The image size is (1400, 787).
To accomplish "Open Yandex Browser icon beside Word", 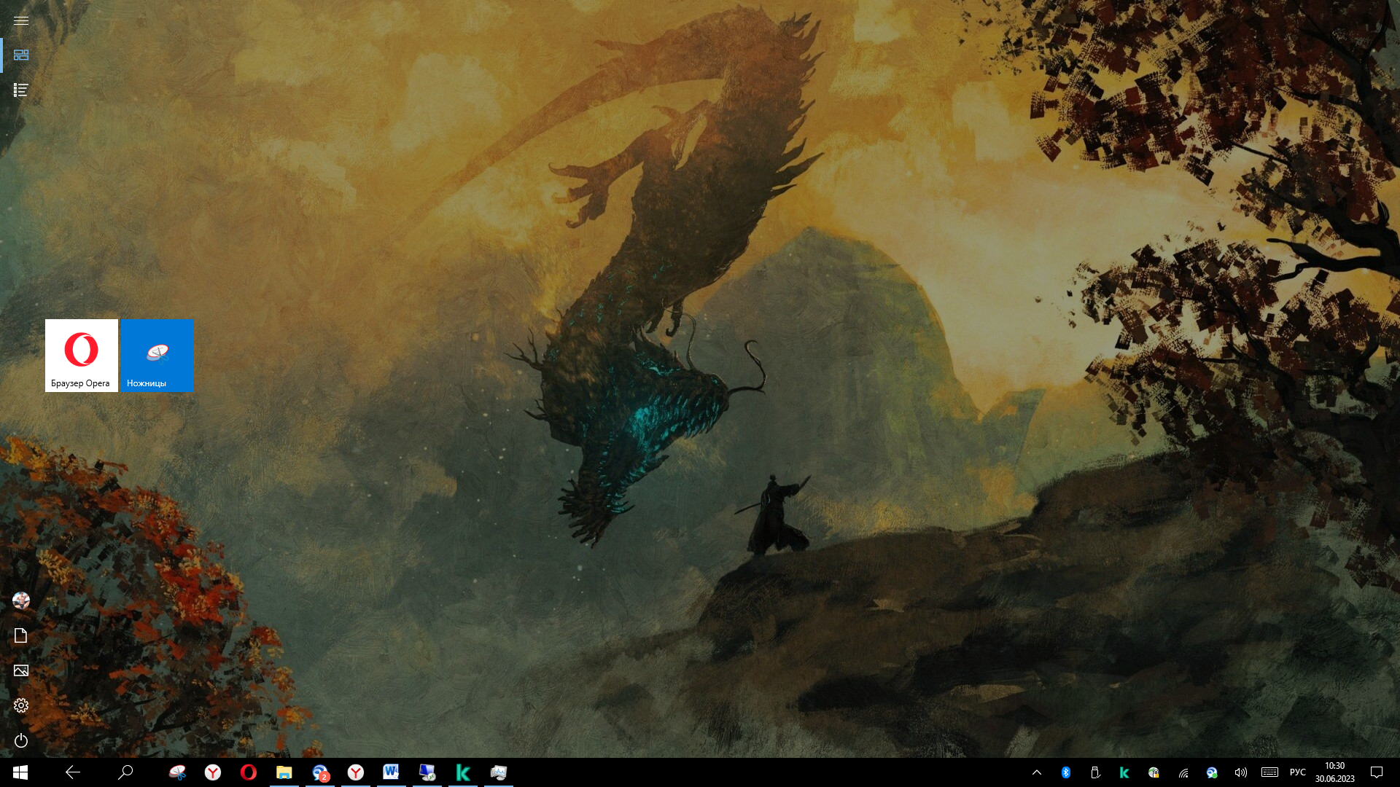I will [x=356, y=772].
